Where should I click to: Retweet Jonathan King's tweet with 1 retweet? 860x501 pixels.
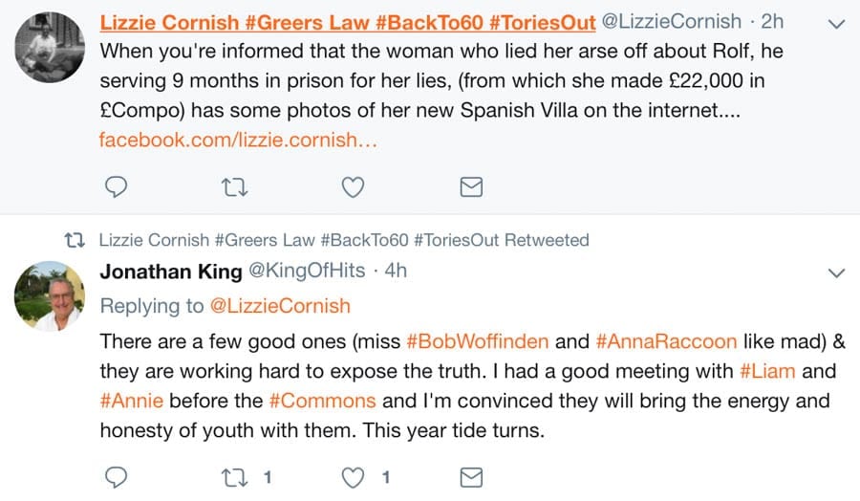click(234, 476)
